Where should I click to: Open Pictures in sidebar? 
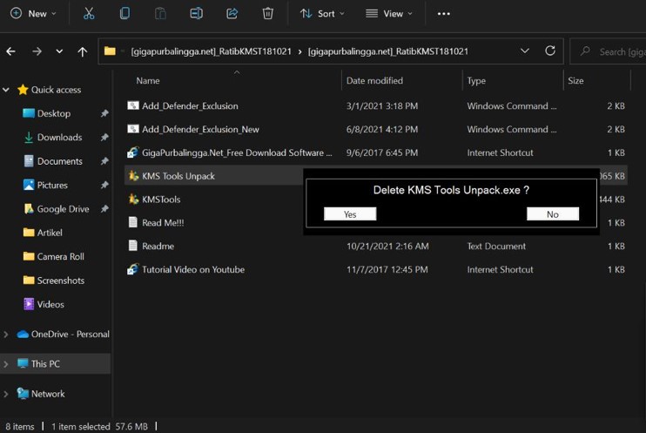[52, 186]
